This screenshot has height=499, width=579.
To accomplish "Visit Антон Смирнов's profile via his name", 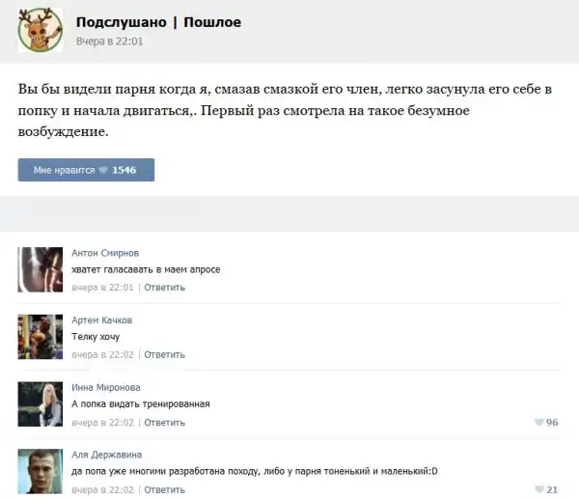I will tap(105, 253).
